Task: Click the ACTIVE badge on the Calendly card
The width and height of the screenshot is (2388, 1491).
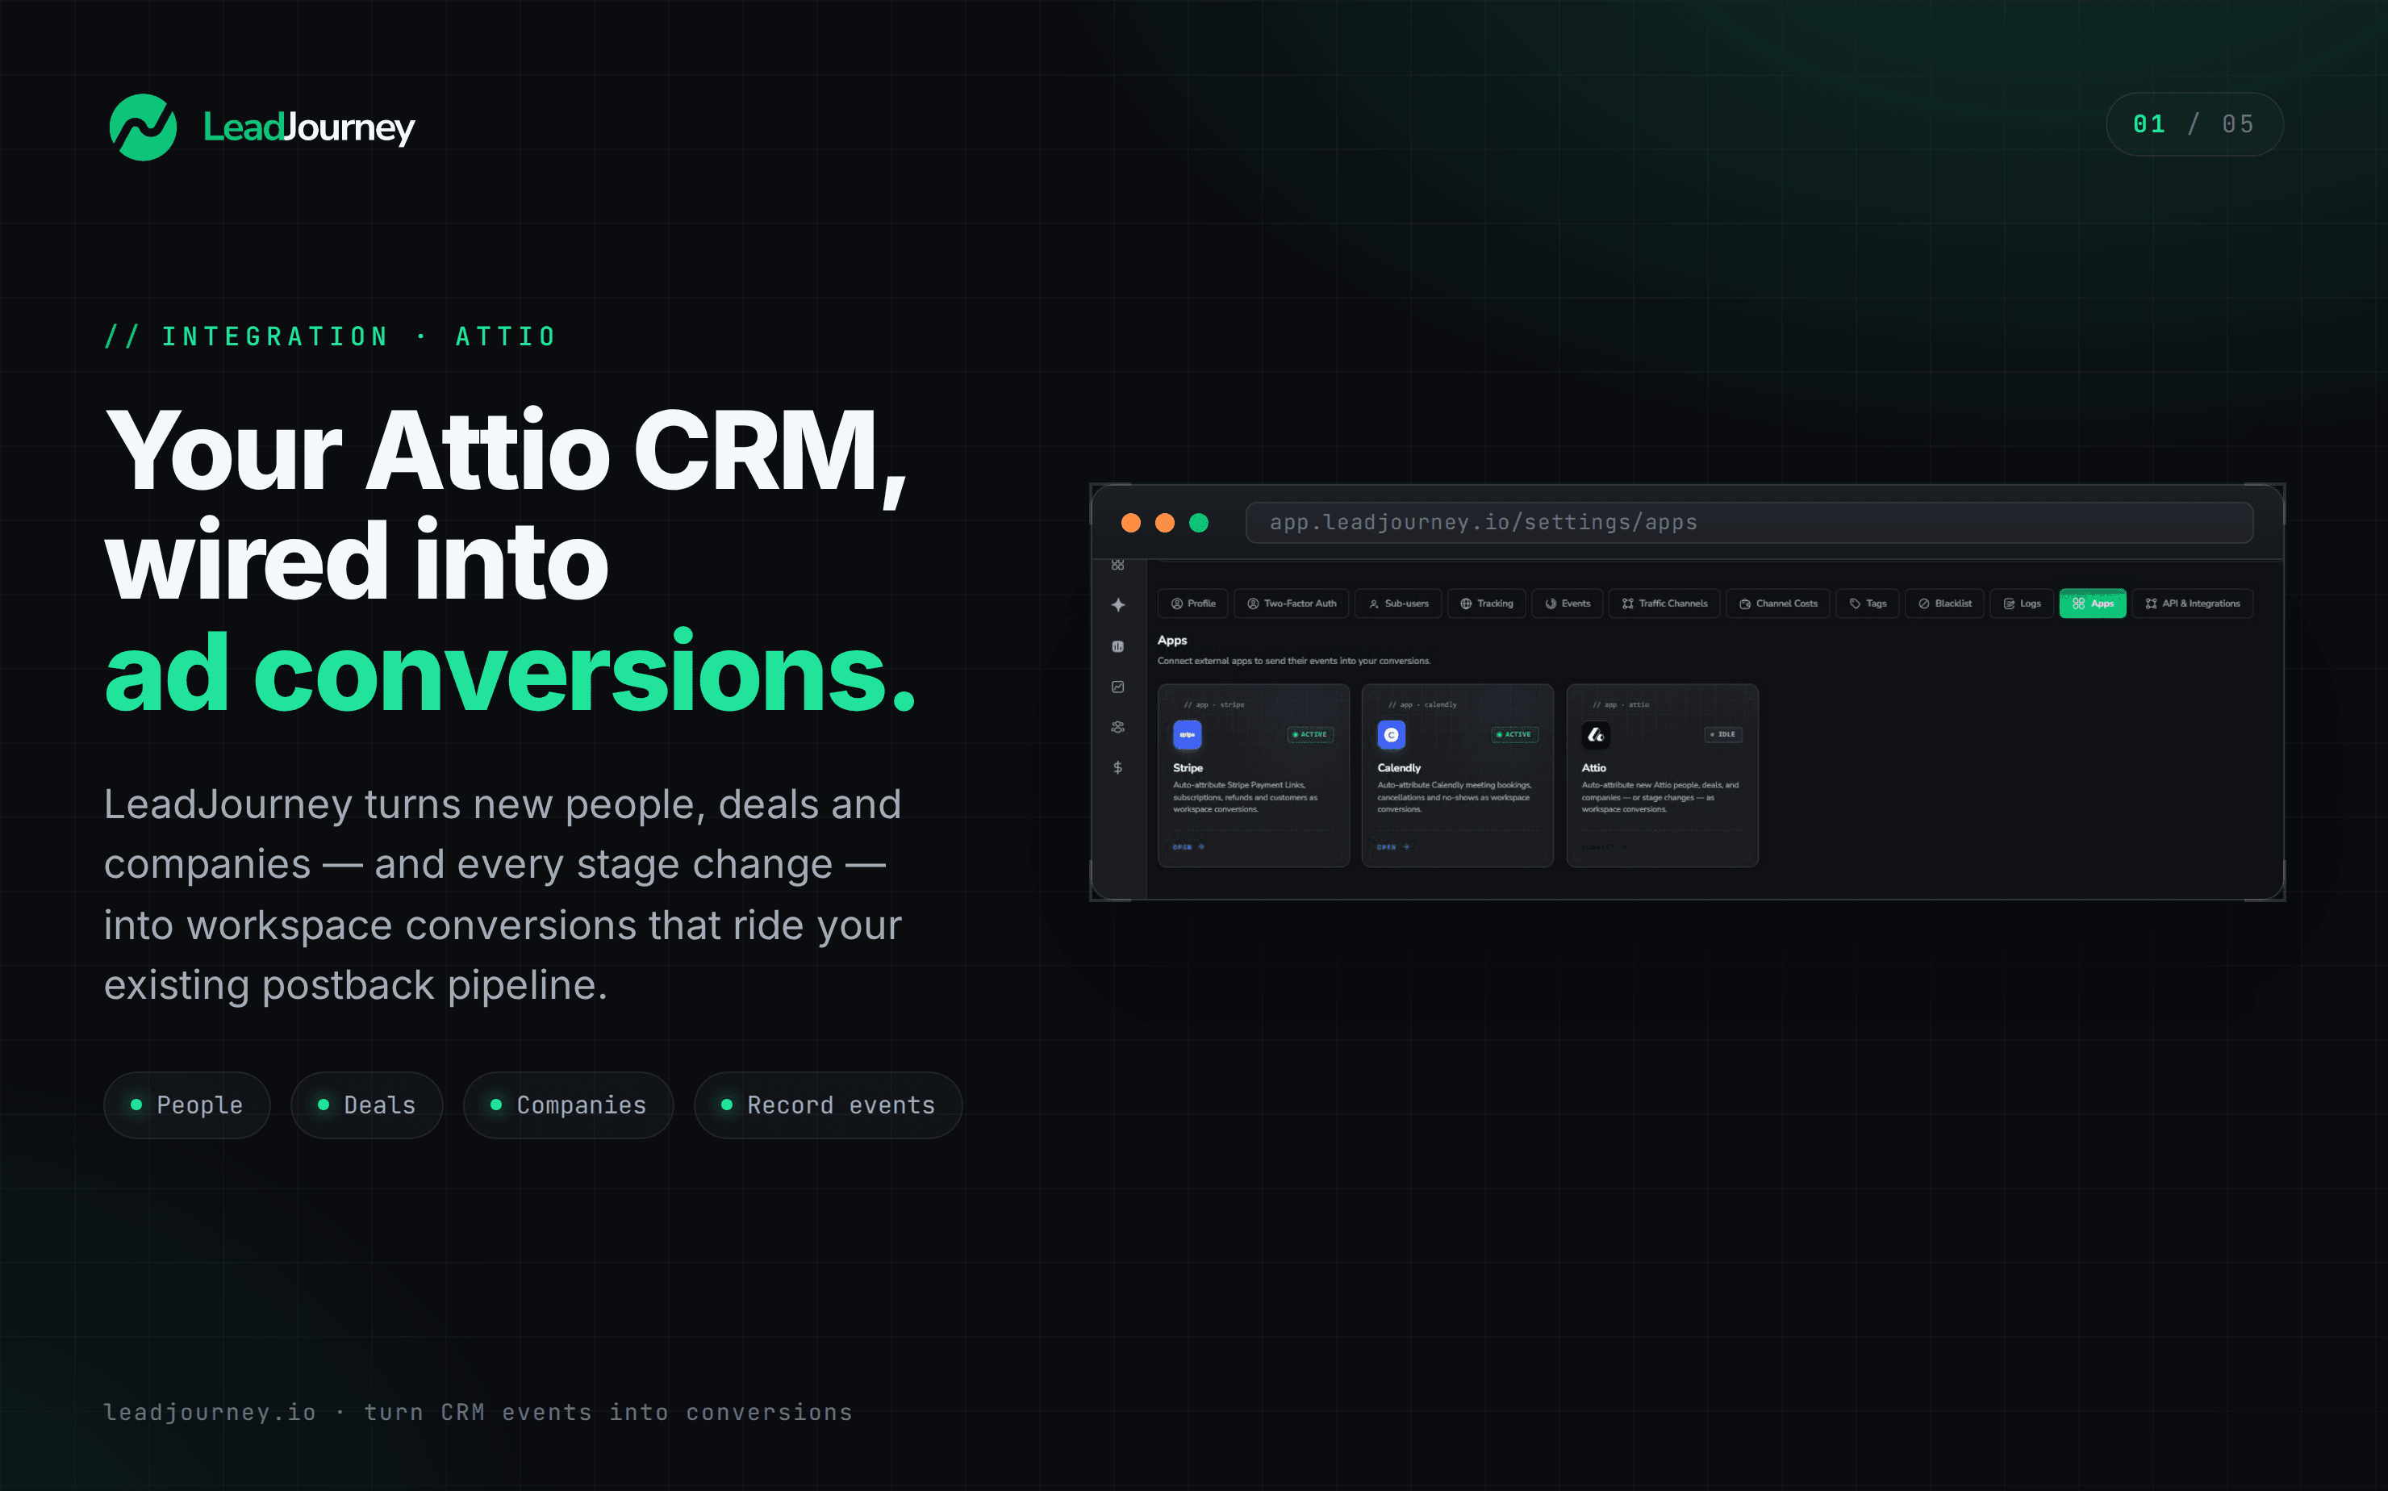Action: point(1514,735)
